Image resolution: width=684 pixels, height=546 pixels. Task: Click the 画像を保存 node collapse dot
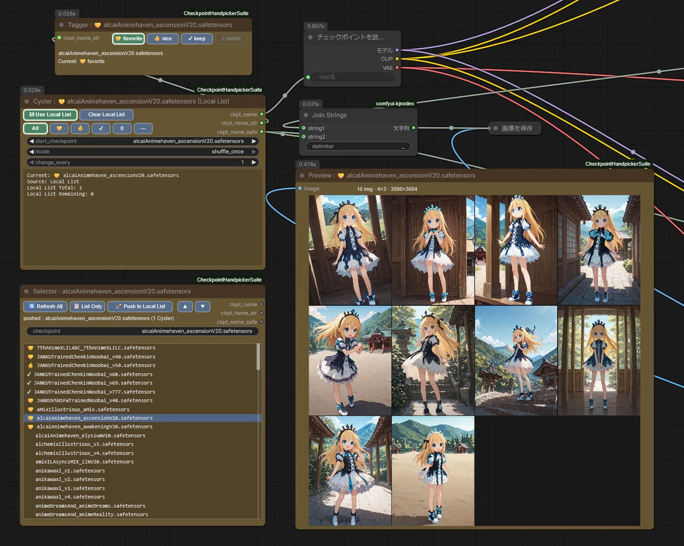pos(495,128)
